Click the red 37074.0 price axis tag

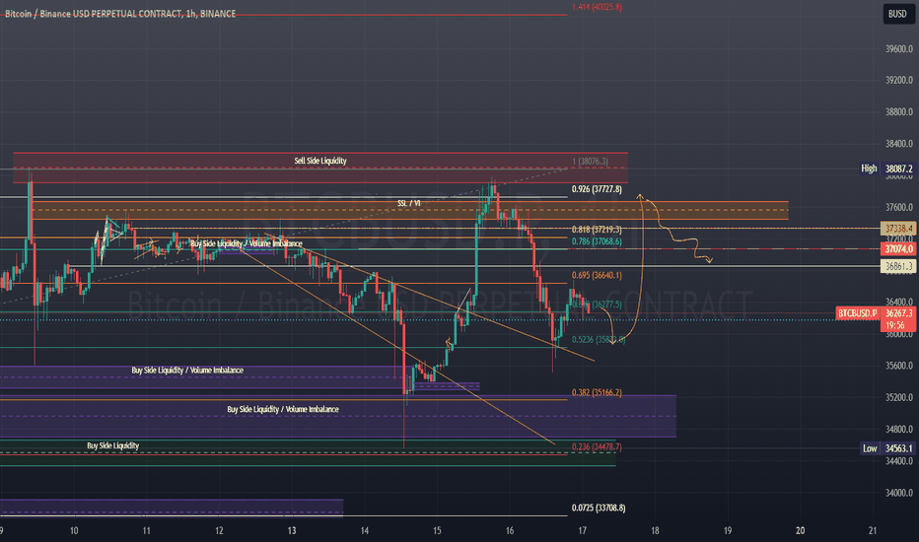tap(898, 249)
